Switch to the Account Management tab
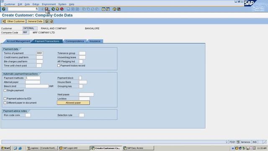This screenshot has width=268, height=151. [18, 41]
